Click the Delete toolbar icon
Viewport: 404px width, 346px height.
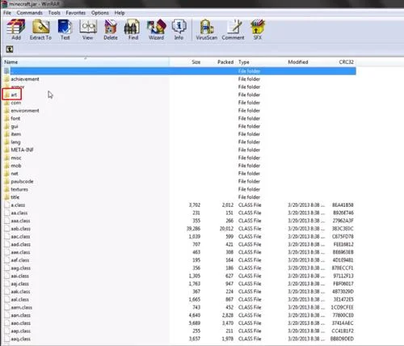coord(111,30)
